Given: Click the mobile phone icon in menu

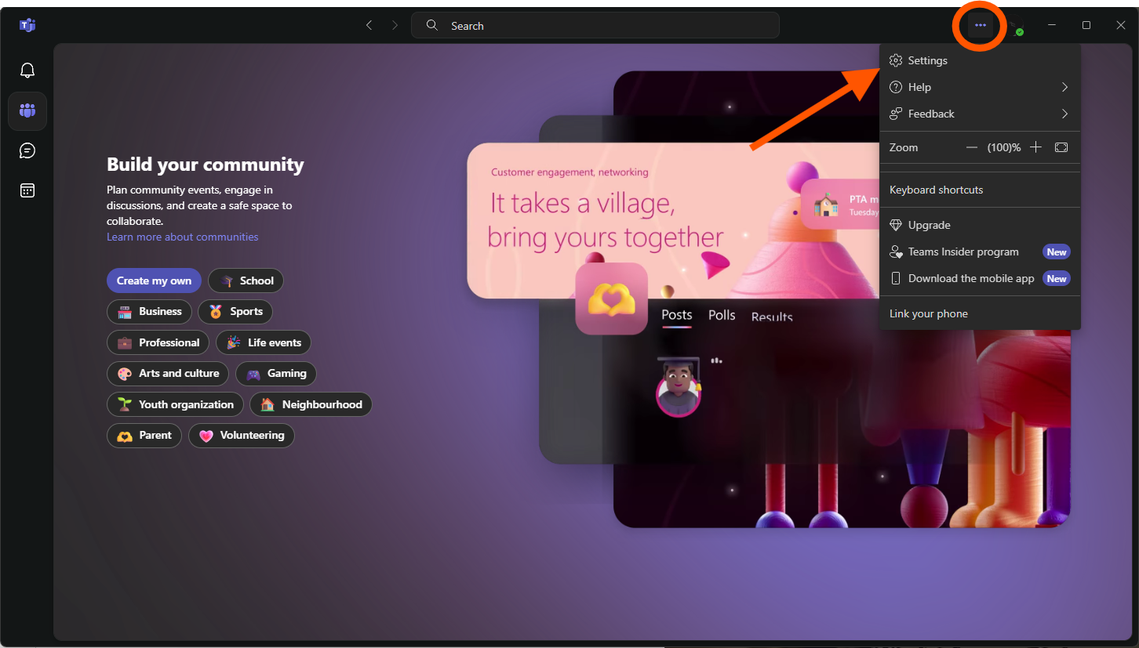Looking at the screenshot, I should tap(896, 278).
